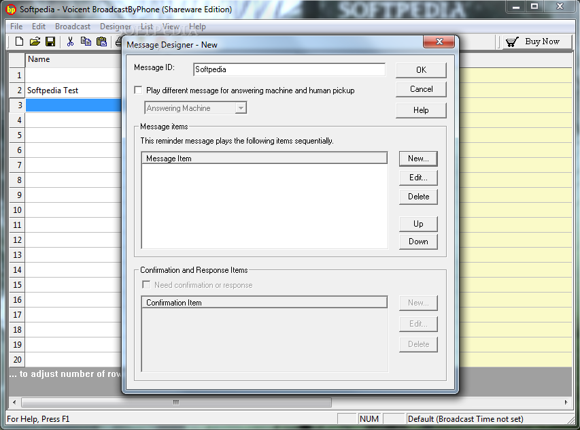Click the Message Item column header
The width and height of the screenshot is (580, 430).
(x=265, y=158)
